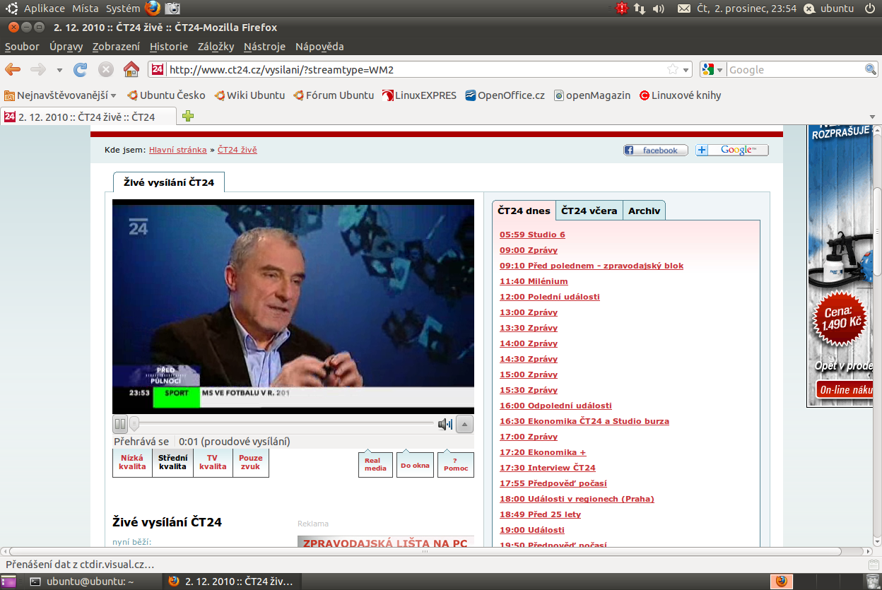
Task: Click the Google bookmark share button
Action: [x=731, y=150]
